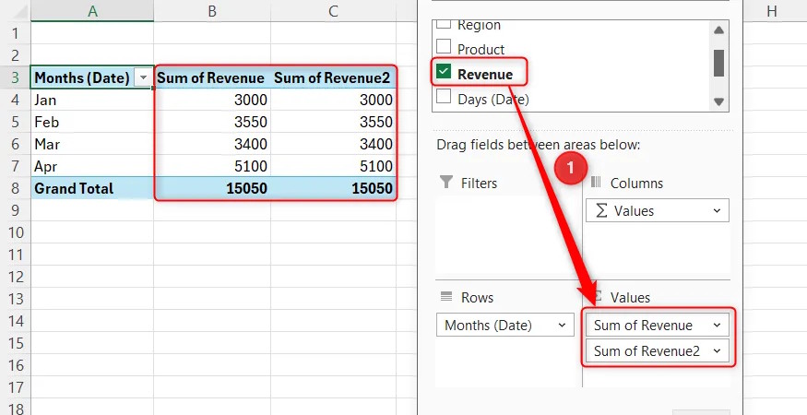Select column B header
The width and height of the screenshot is (807, 415).
tap(212, 11)
